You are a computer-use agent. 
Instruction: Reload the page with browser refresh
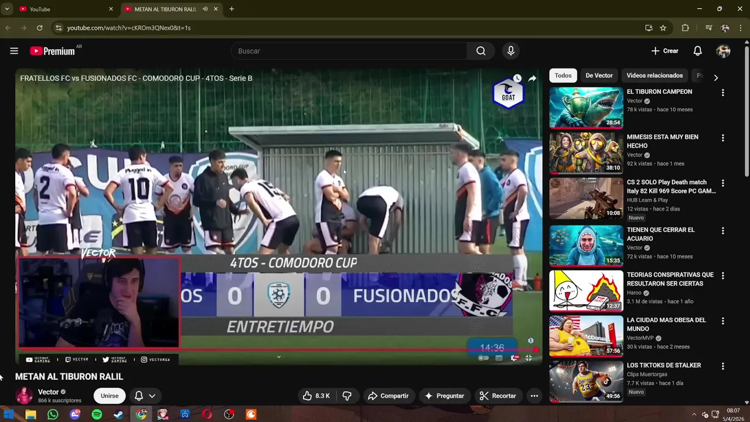39,28
